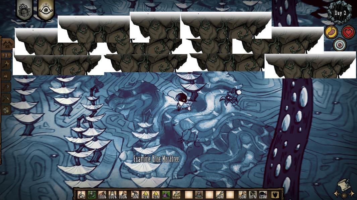Open the crafting menu button
The height and width of the screenshot is (200, 357).
point(7,44)
